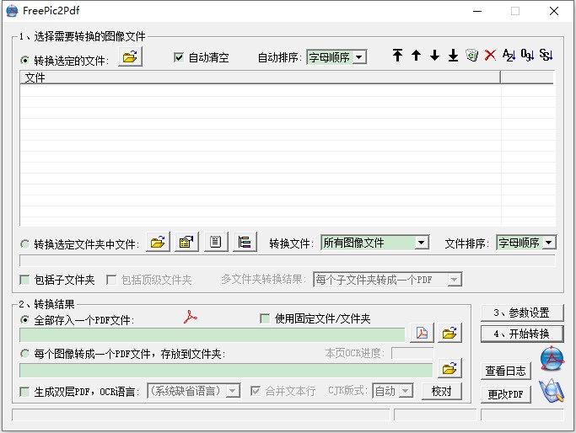Open OCR语言 dropdown 系统缺省语言
The image size is (576, 433).
(194, 391)
